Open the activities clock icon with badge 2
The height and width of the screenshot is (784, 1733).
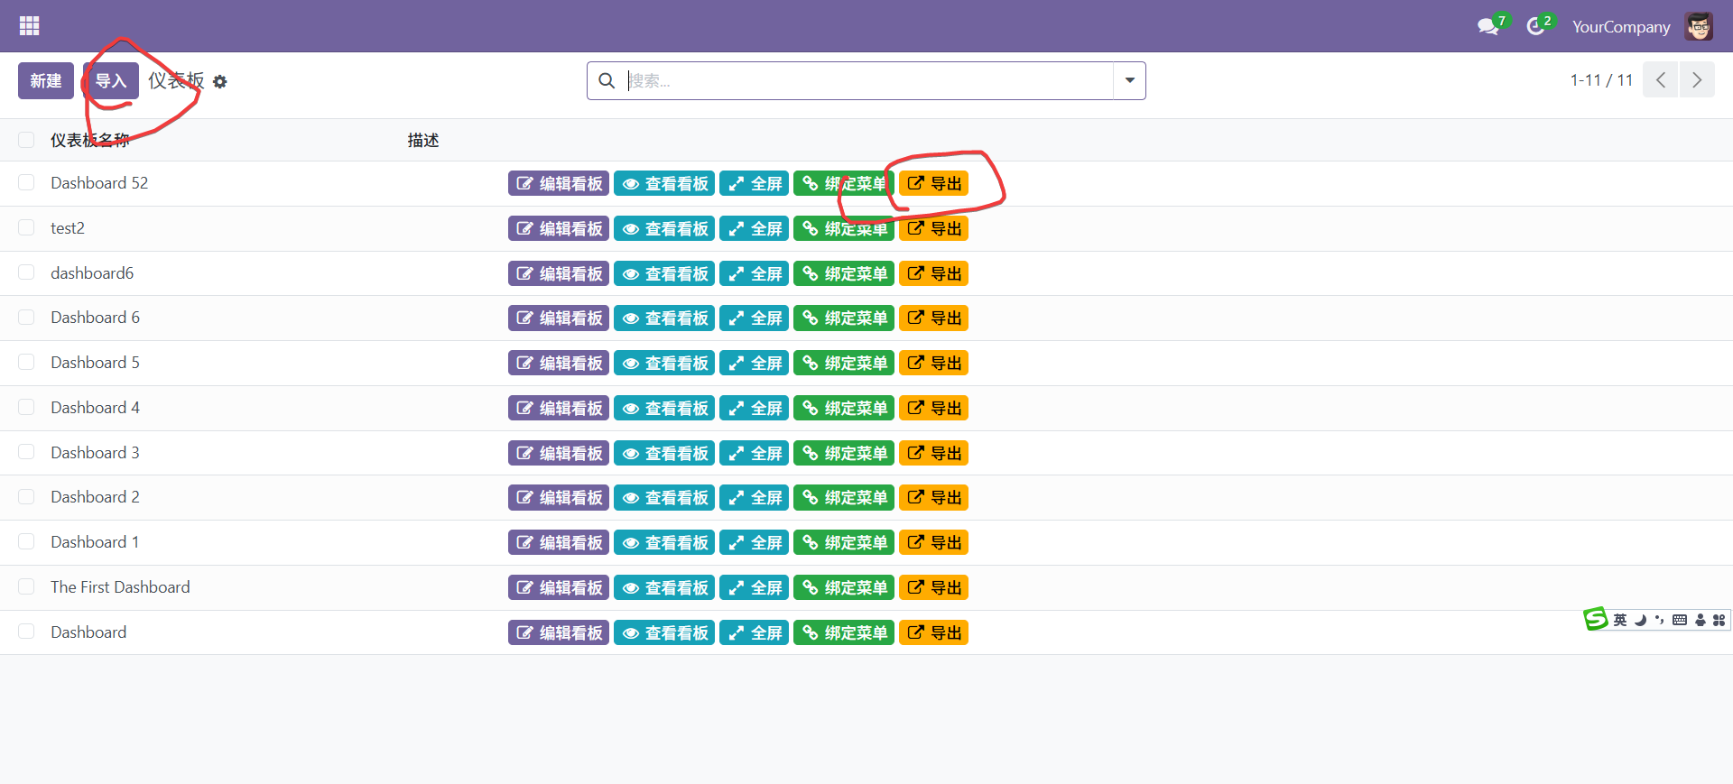[x=1535, y=27]
